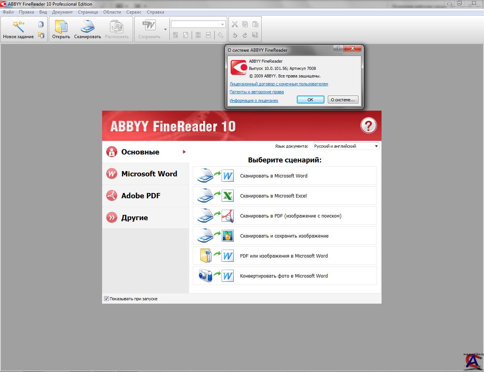Click the 'О системе...' button
This screenshot has width=484, height=372.
point(343,100)
